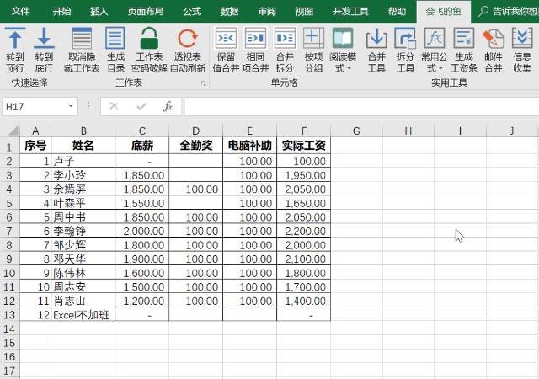The height and width of the screenshot is (379, 539).
Task: Click the cell containing 叶森平
Action: (83, 203)
